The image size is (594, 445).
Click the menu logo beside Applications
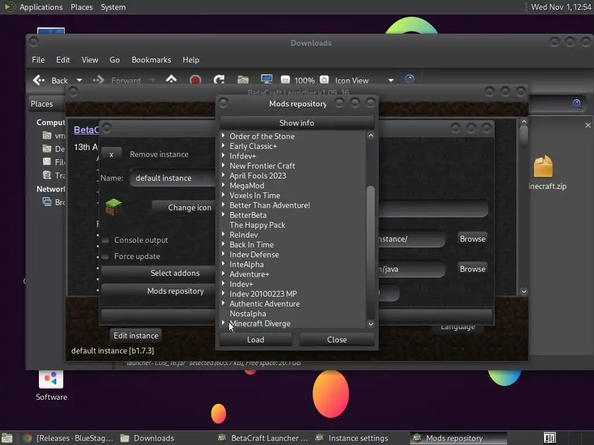9,7
